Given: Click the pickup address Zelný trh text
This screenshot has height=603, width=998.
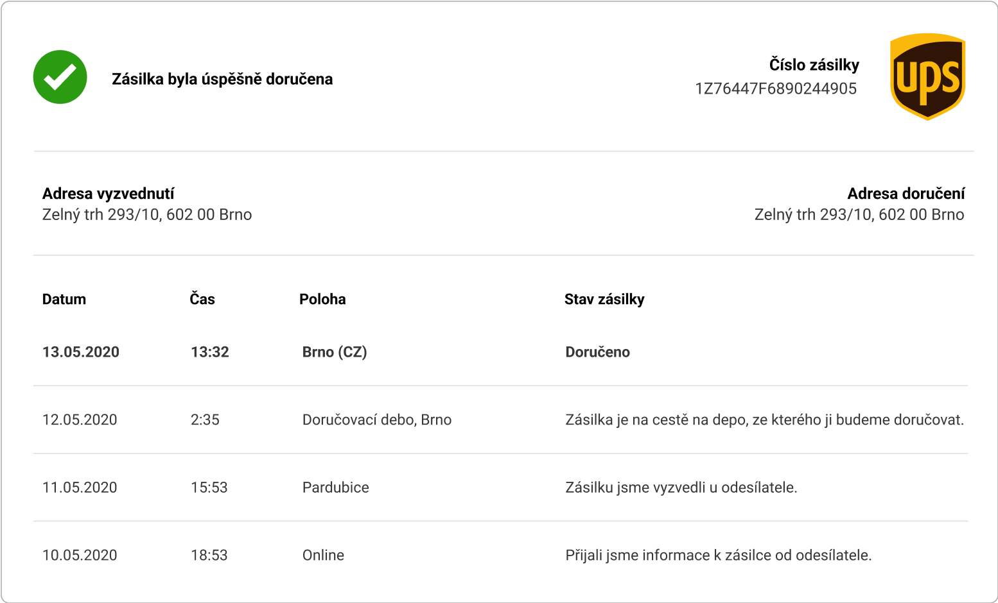Looking at the screenshot, I should tap(147, 214).
